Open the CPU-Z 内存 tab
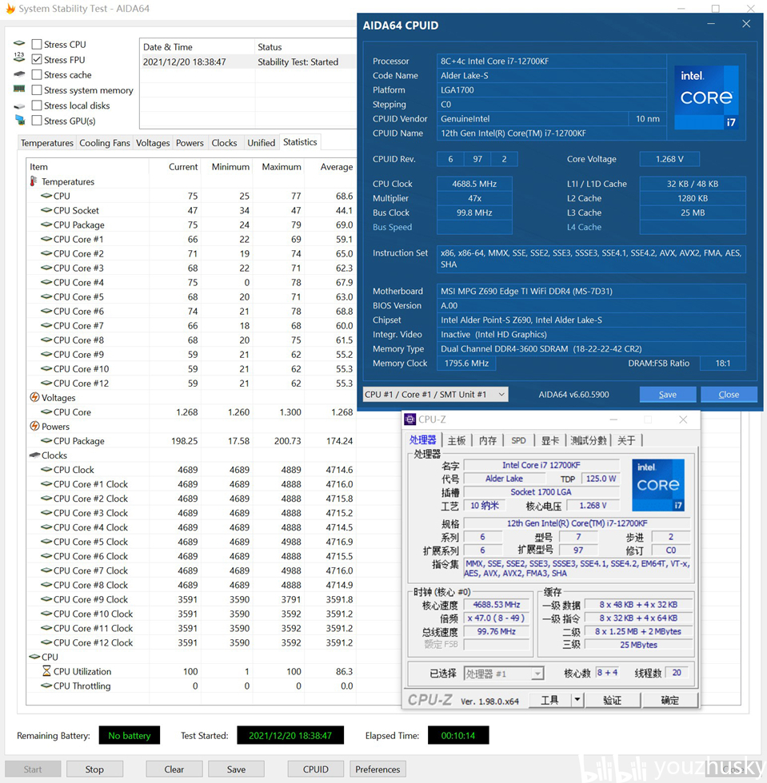Viewport: 767px width, 783px height. tap(488, 440)
